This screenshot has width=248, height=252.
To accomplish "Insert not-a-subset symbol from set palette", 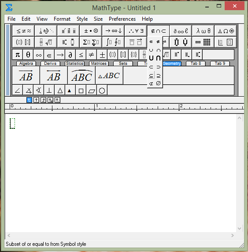I will pyautogui.click(x=151, y=83).
